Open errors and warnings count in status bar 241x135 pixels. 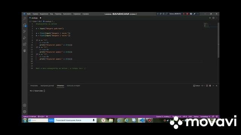(x=41, y=117)
